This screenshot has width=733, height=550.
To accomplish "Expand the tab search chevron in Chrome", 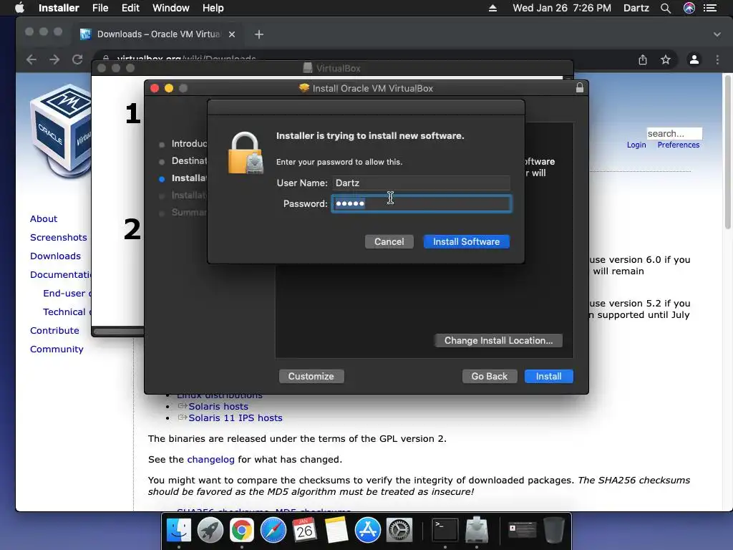I will point(717,34).
